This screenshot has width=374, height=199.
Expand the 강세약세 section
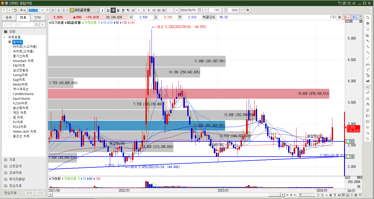coord(6,173)
